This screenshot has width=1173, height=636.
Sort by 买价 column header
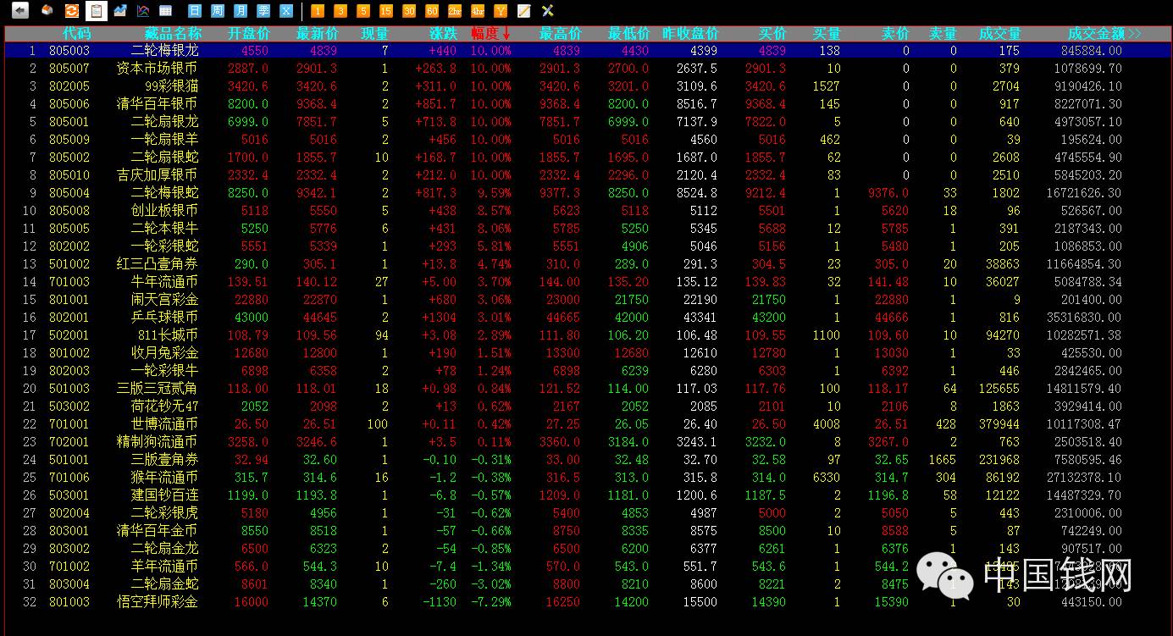click(772, 34)
